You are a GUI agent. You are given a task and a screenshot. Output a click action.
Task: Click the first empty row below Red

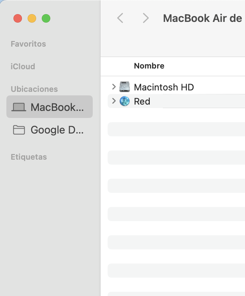click(x=176, y=115)
